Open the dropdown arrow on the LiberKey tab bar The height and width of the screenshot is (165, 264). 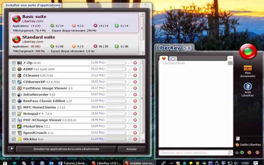pyautogui.click(x=230, y=58)
